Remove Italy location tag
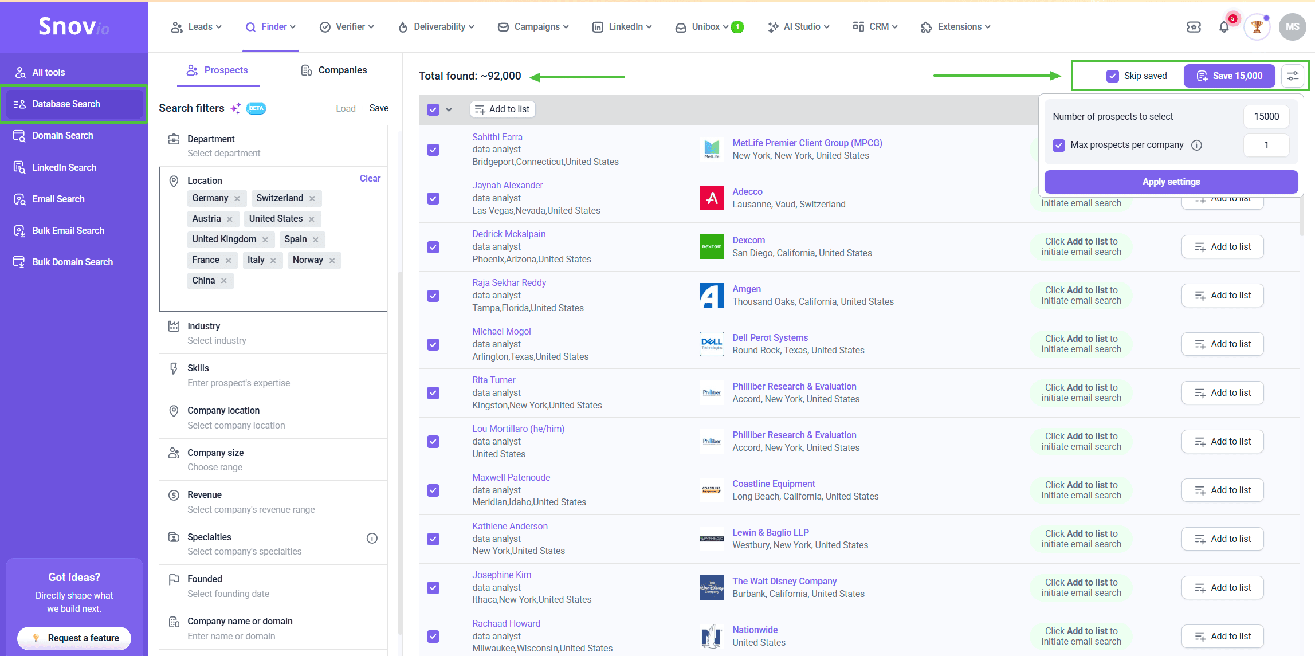The image size is (1315, 656). pyautogui.click(x=273, y=260)
